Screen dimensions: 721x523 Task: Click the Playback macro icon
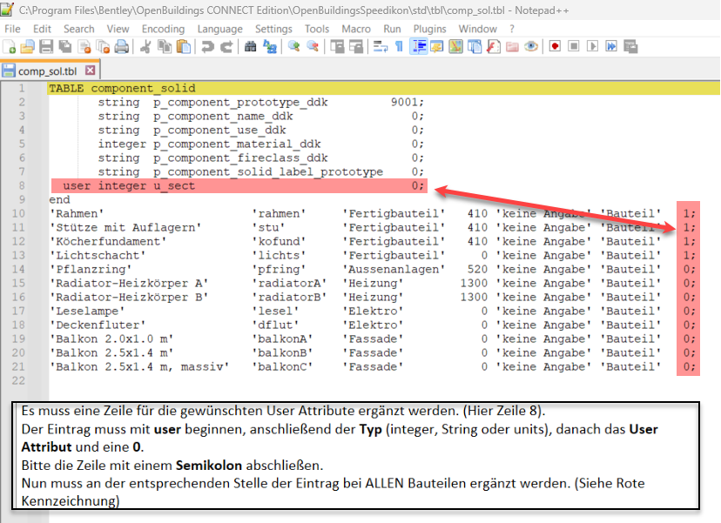(x=593, y=46)
